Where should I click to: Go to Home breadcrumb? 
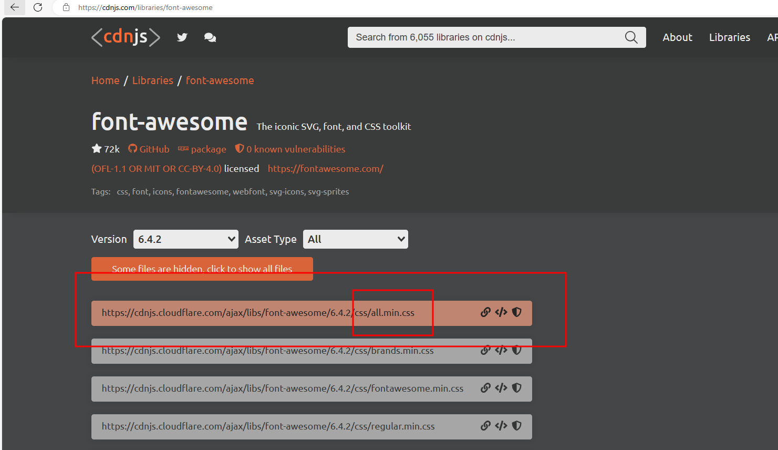pyautogui.click(x=106, y=80)
